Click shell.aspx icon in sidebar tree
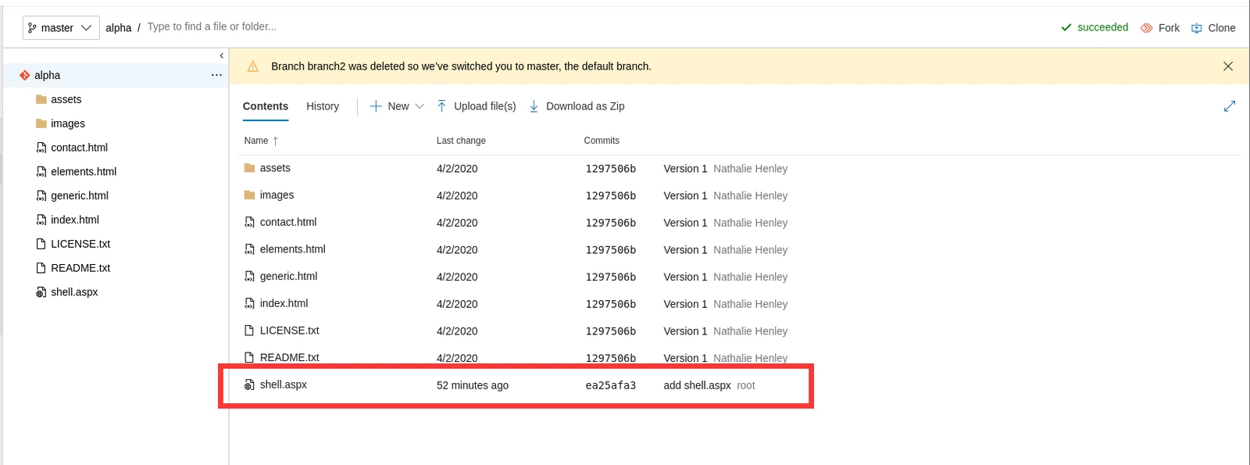The height and width of the screenshot is (465, 1250). [x=41, y=292]
